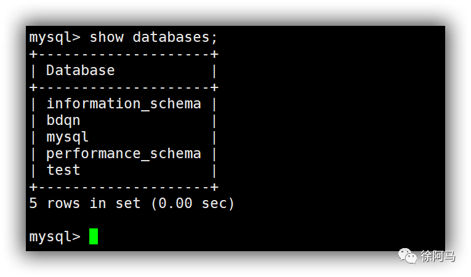Click the word 'schema' in performance_schema
Image resolution: width=471 pixels, height=277 pixels.
[175, 153]
